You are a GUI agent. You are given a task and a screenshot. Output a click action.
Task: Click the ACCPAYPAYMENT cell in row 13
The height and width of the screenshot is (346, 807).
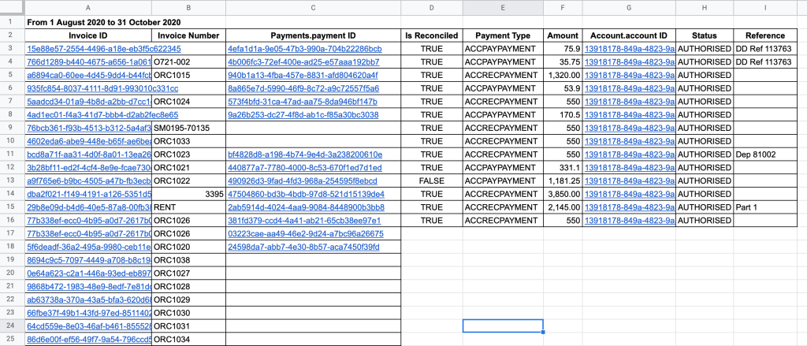click(x=503, y=181)
